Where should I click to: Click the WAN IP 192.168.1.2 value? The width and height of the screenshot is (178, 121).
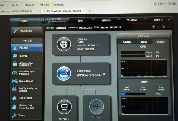(x=92, y=45)
